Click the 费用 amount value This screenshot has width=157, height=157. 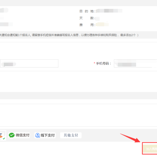pos(102,25)
